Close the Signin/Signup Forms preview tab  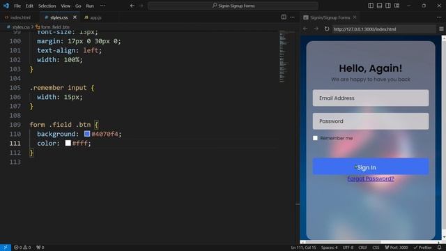pos(355,17)
